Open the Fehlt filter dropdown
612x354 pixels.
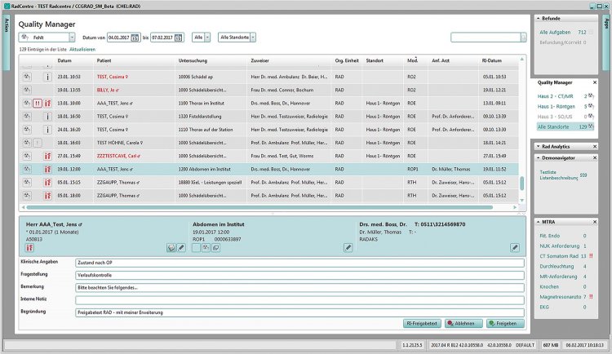pyautogui.click(x=72, y=38)
